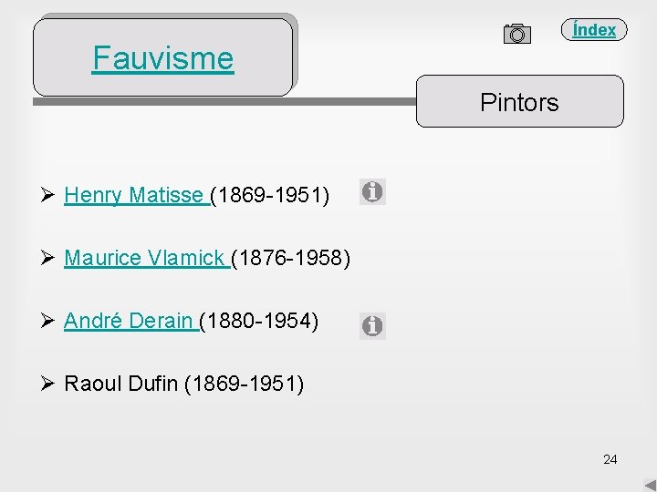This screenshot has width=657, height=492.
Task: Click the arrow bullet before Henry Matisse
Action: click(48, 194)
